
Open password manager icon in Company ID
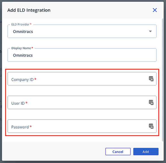click(151, 79)
